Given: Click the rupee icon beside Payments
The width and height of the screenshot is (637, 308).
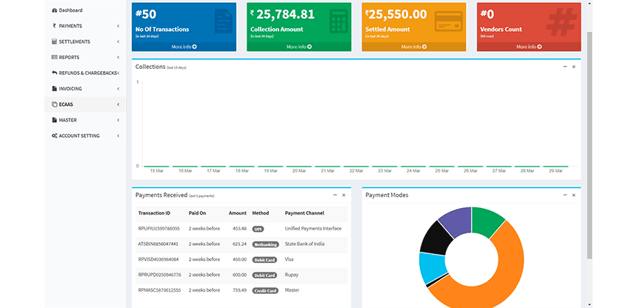Looking at the screenshot, I should point(54,26).
